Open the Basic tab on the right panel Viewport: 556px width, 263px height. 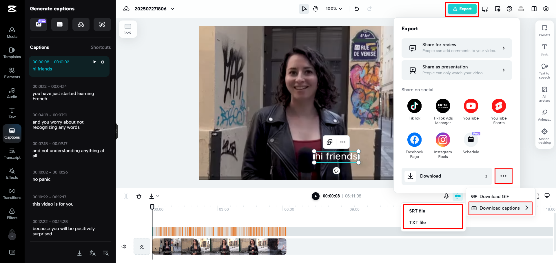(x=544, y=50)
